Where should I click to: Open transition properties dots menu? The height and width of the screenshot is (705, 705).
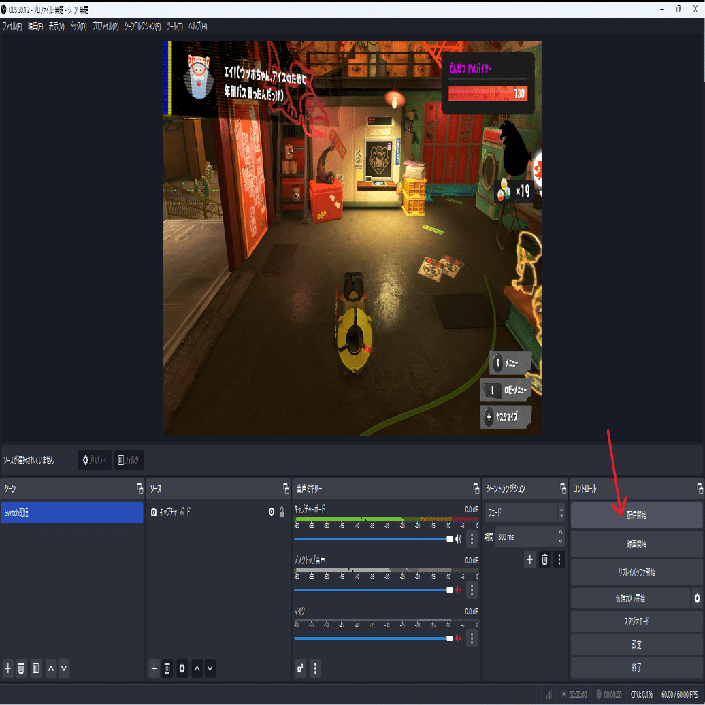(x=559, y=559)
